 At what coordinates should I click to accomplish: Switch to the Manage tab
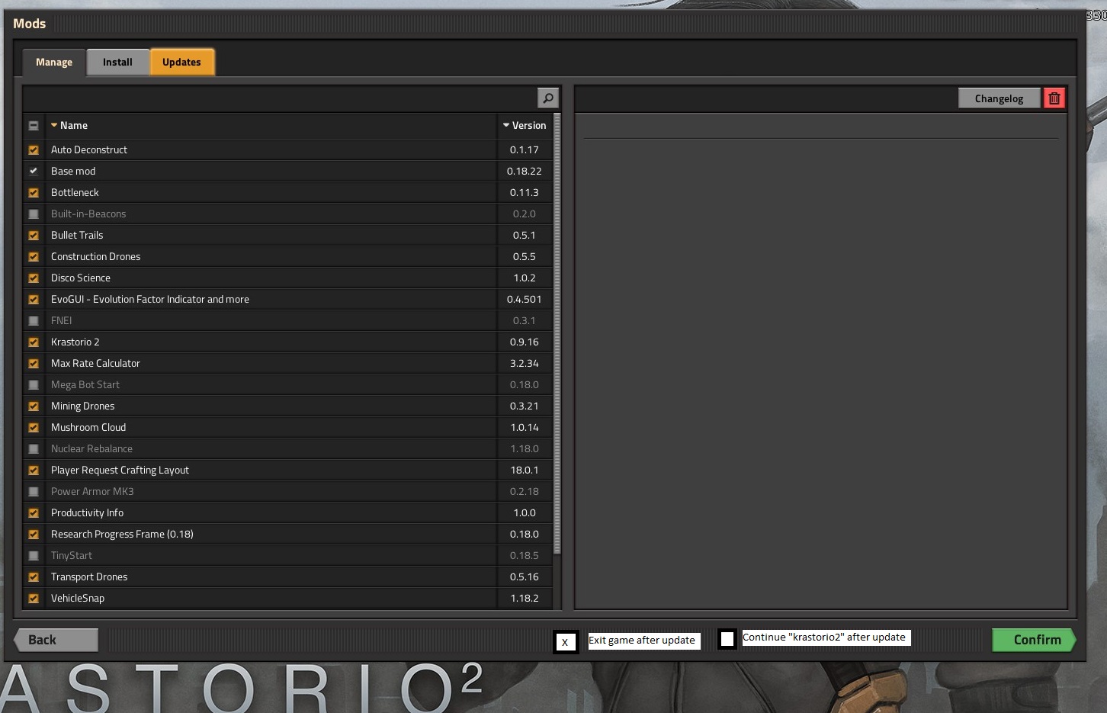tap(53, 63)
